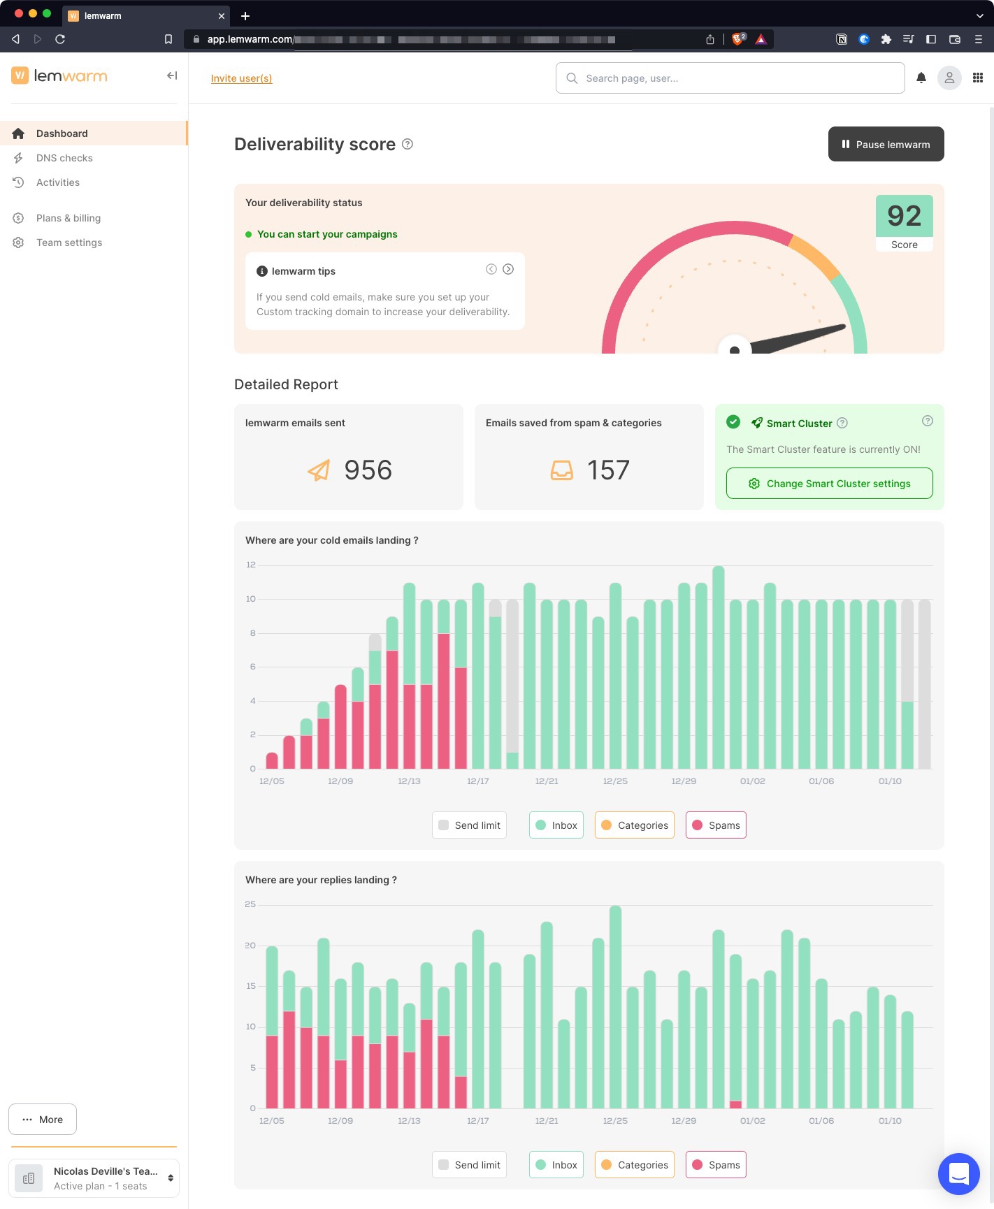
Task: Focus the Search page, user field
Action: 730,78
